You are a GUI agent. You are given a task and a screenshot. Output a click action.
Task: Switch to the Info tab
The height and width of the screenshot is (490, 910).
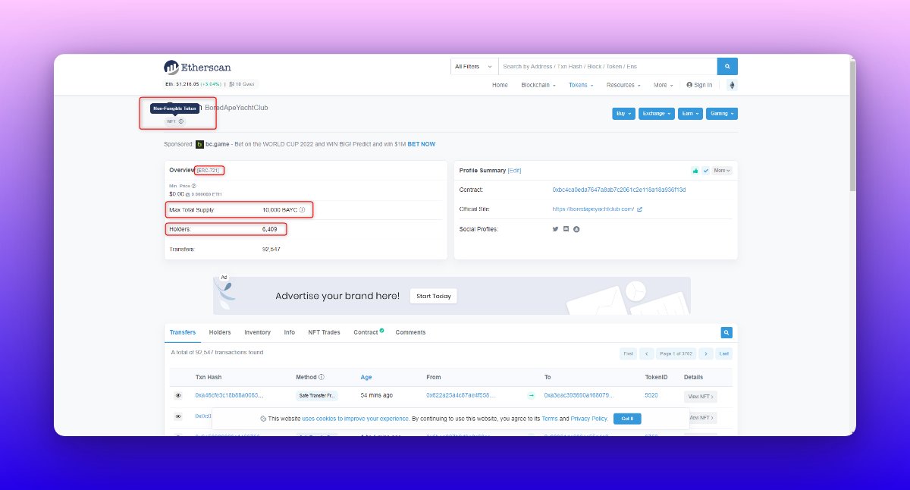tap(290, 332)
